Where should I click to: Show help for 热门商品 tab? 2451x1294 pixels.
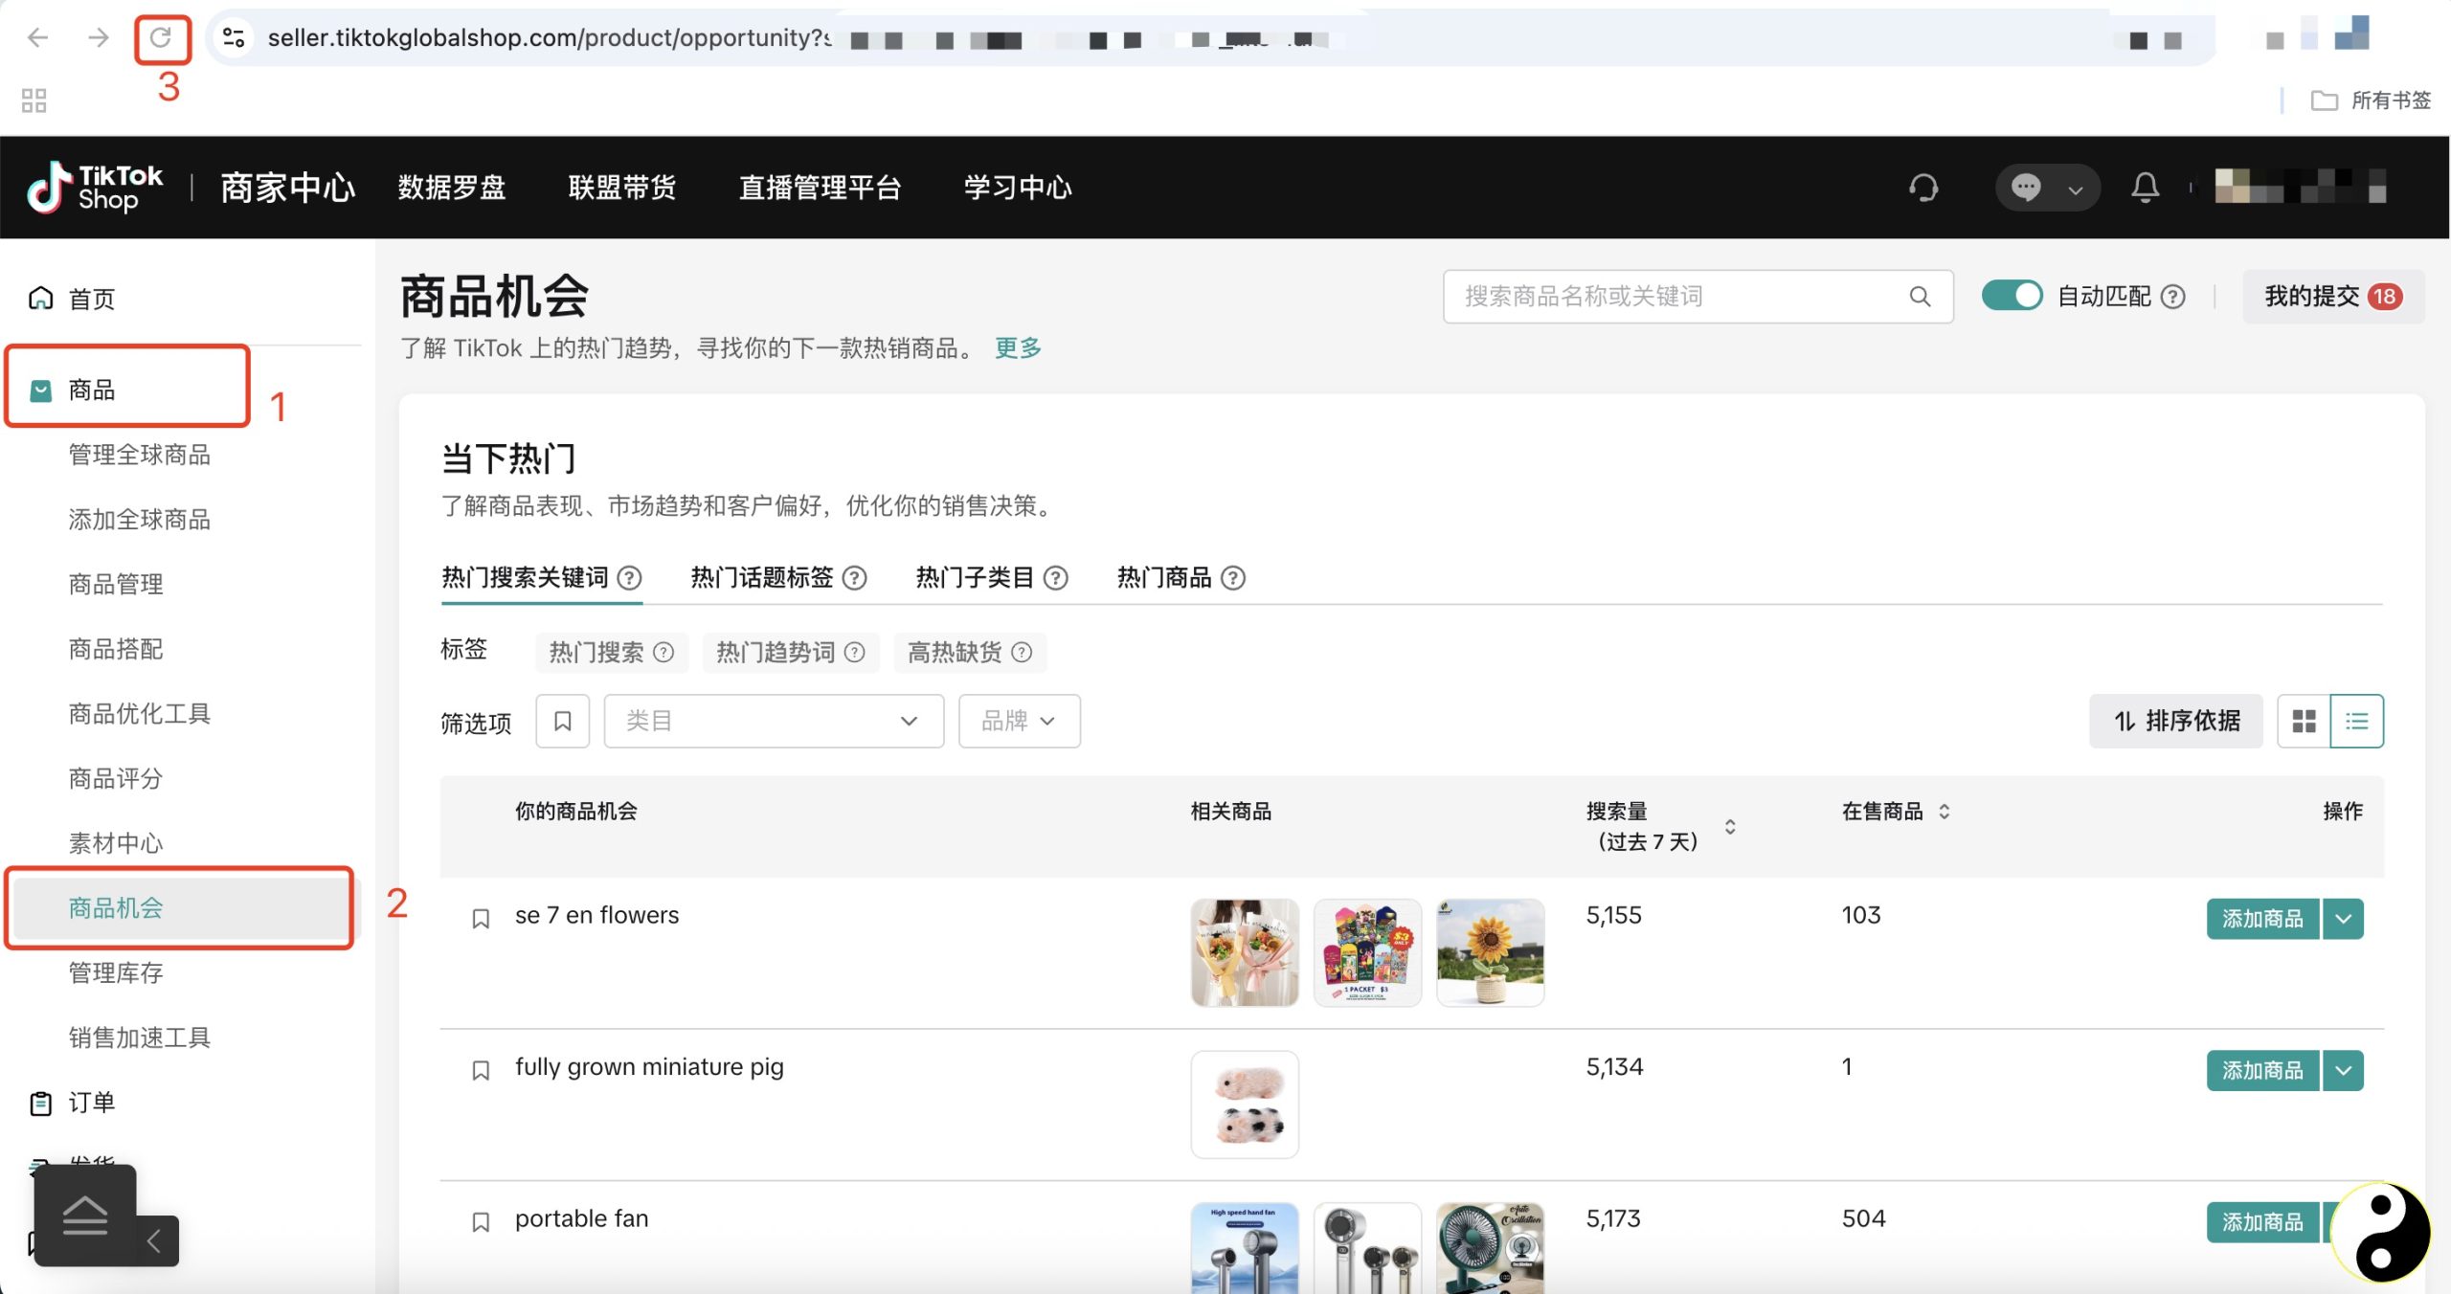[1233, 578]
